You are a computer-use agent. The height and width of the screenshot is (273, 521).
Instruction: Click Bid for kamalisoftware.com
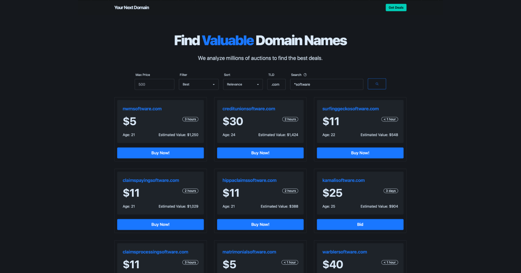coord(360,224)
